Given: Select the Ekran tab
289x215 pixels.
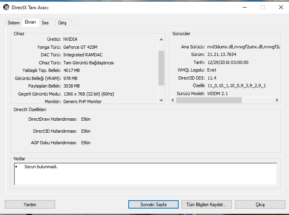Looking at the screenshot, I should click(30, 22).
